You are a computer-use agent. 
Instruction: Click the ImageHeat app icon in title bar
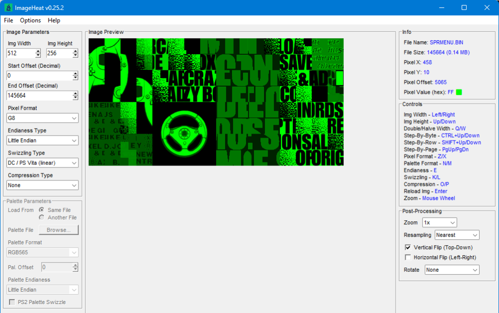point(8,7)
